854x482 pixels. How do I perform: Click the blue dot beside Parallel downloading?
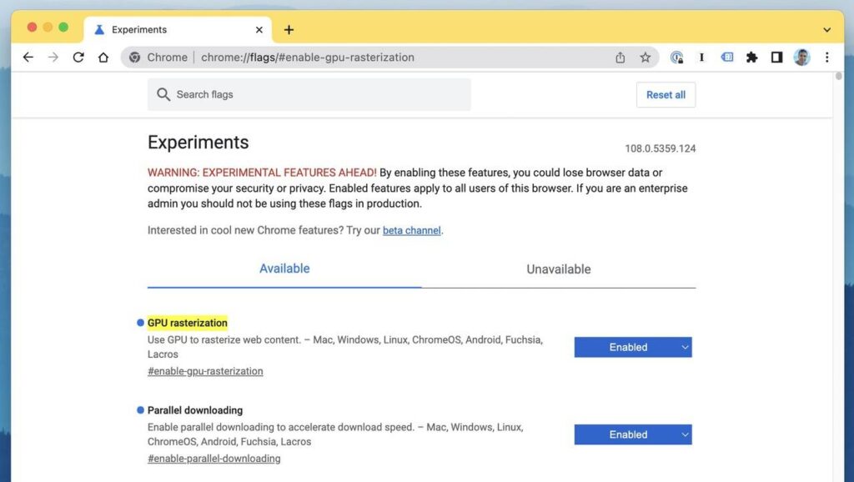click(x=140, y=409)
